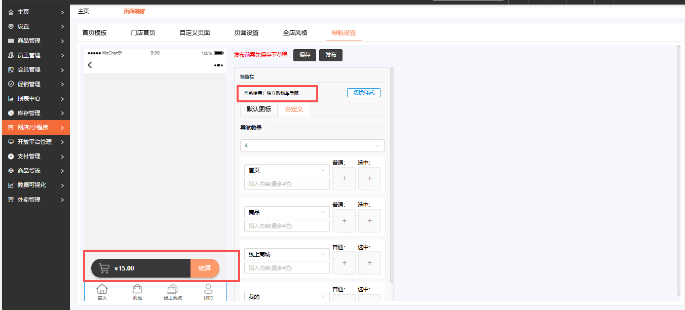This screenshot has height=310, width=685.
Task: Upload normal icon for 首页 navigation item
Action: [x=344, y=179]
